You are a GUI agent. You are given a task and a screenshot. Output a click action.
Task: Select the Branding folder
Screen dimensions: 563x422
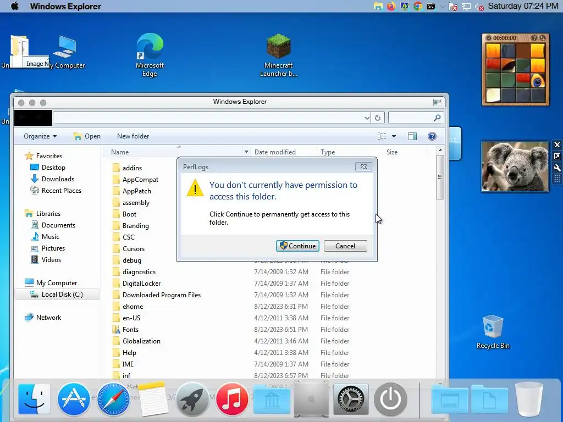pyautogui.click(x=131, y=226)
